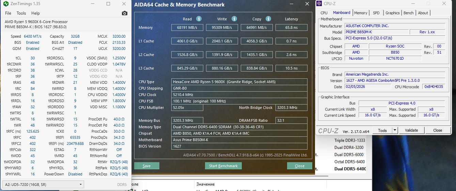Select the Memory Copy value 64991 MB/s
The image size is (456, 191).
pos(256,27)
